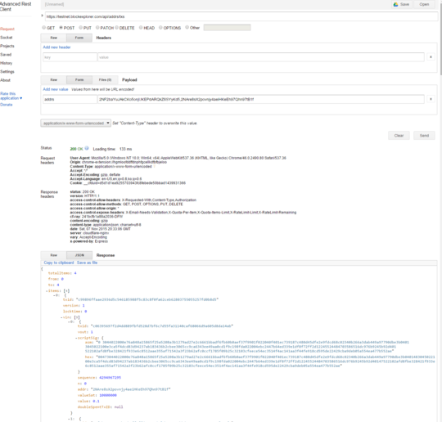442x422 pixels.
Task: Click the doubleSpentTxID null value
Action: (119, 407)
